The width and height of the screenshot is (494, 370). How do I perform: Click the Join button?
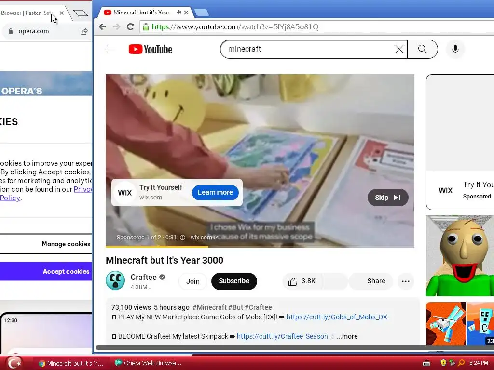tap(193, 281)
